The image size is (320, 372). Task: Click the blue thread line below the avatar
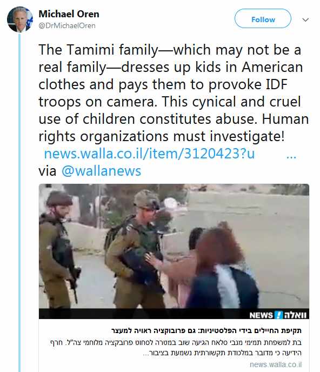pos(19,203)
